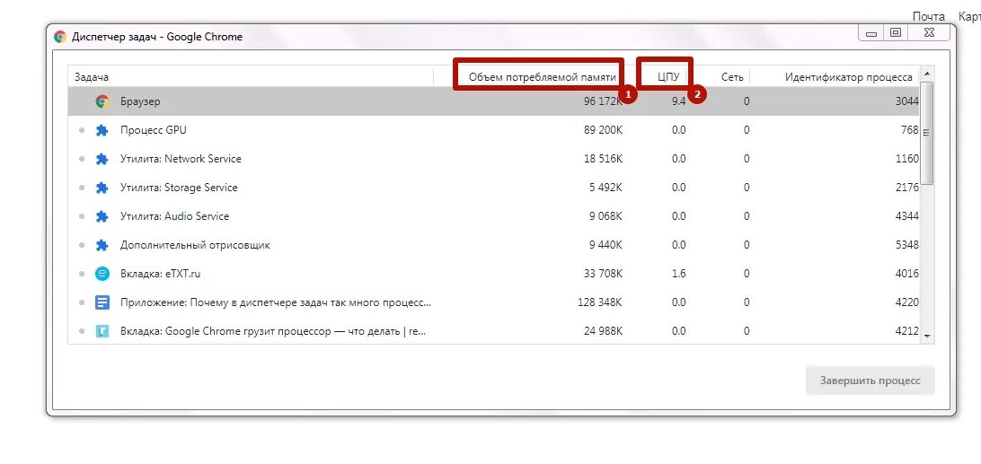Click memory value 9 440K
This screenshot has width=981, height=464.
click(x=605, y=245)
